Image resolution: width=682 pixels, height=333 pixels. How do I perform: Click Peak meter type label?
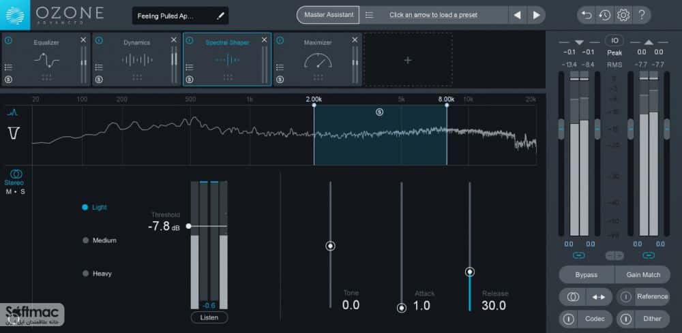614,52
